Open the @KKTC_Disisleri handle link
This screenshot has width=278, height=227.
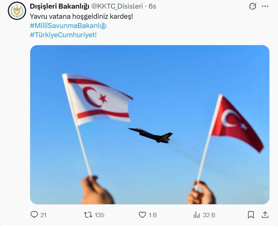pyautogui.click(x=117, y=6)
